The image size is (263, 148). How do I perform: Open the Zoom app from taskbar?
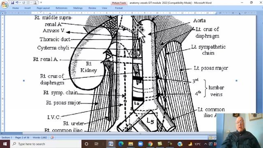[x=141, y=144]
